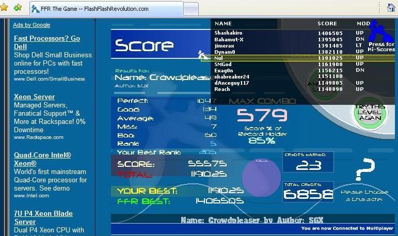
Task: Click the yellow Favorites star icon
Action: pos(4,7)
